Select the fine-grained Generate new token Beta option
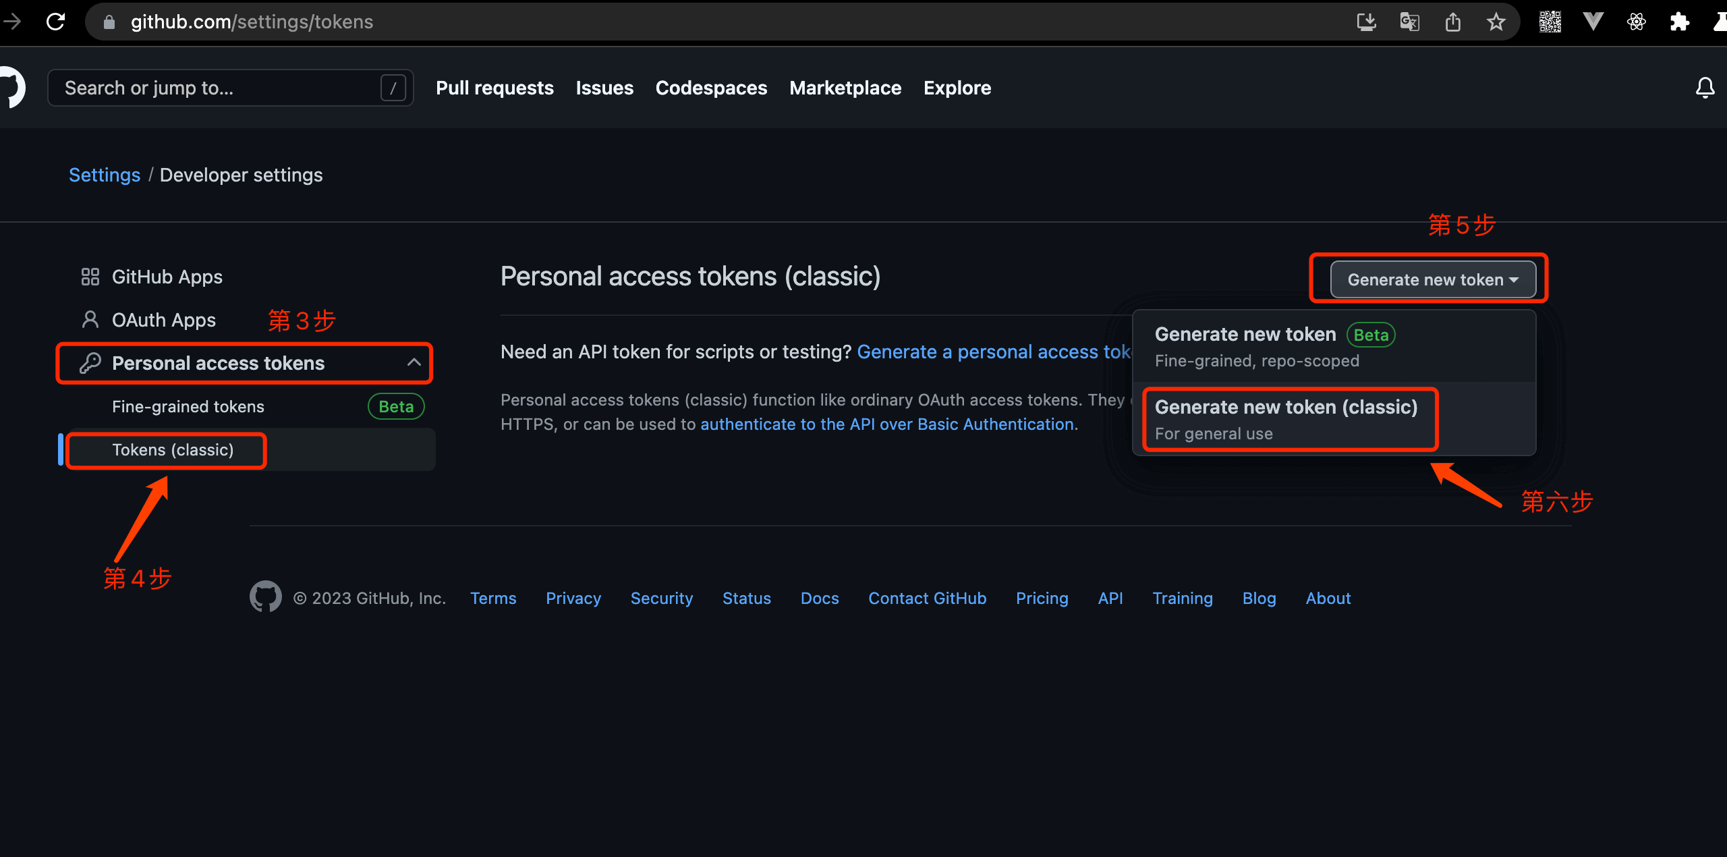Viewport: 1727px width, 857px height. coord(1334,347)
